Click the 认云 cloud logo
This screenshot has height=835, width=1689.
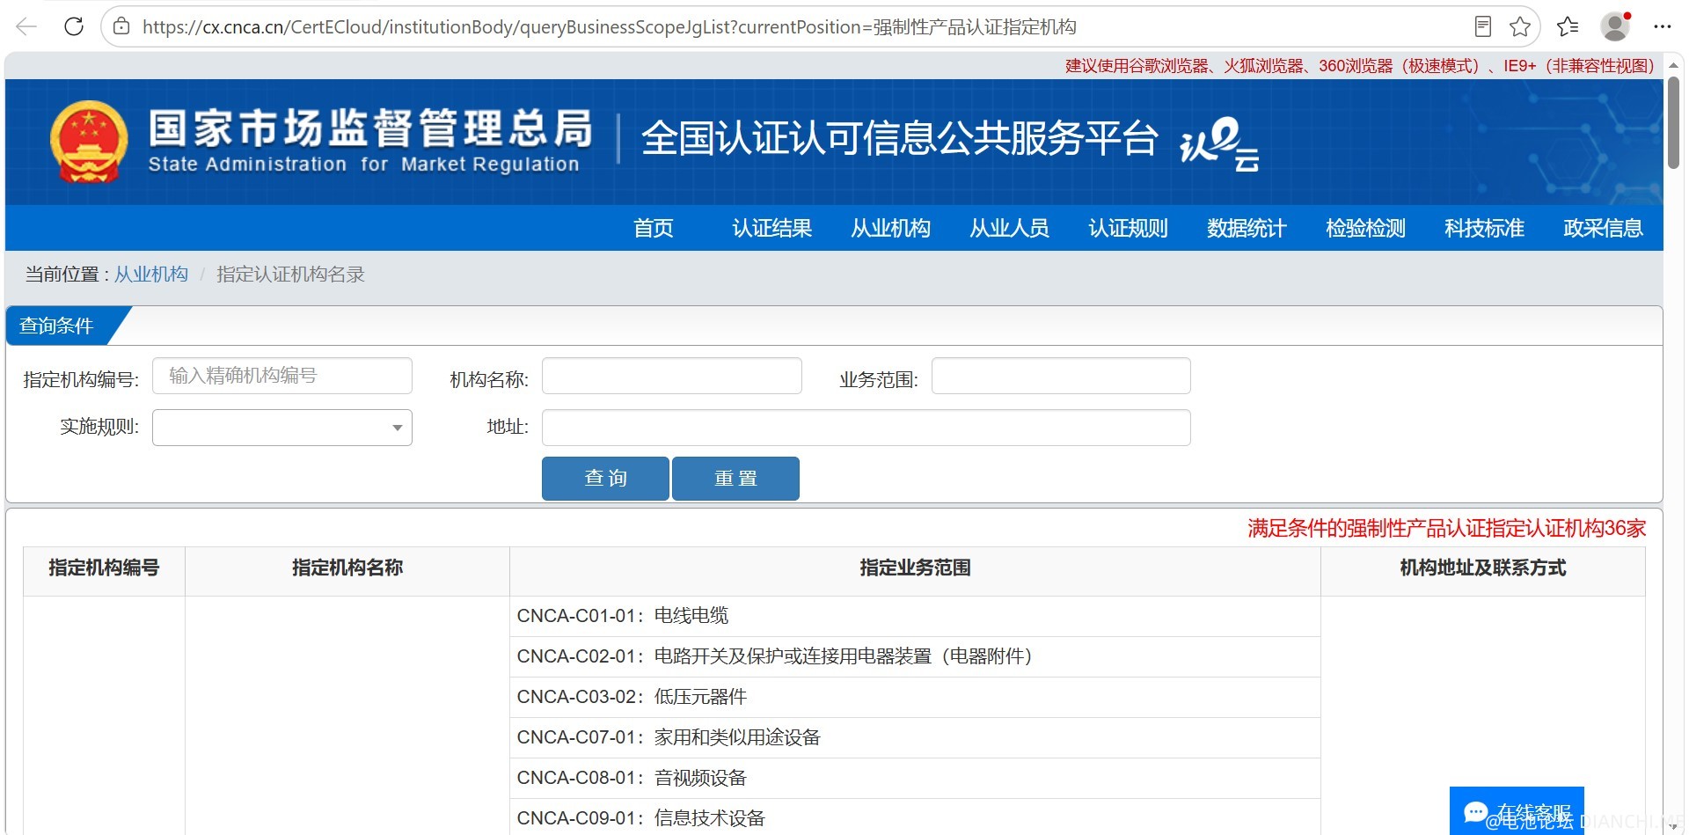coord(1219,143)
